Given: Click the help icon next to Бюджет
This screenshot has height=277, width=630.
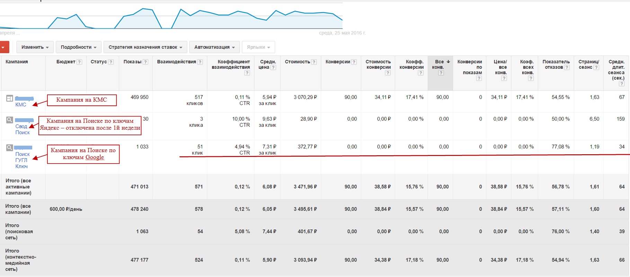Looking at the screenshot, I should 79,62.
